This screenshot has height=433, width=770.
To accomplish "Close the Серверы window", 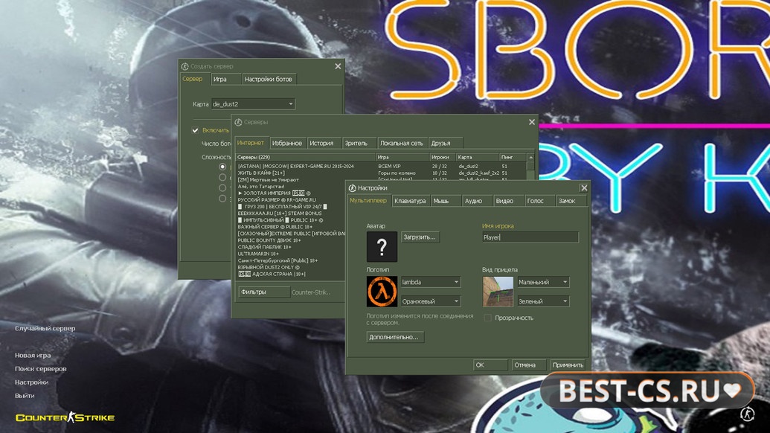I will (532, 122).
